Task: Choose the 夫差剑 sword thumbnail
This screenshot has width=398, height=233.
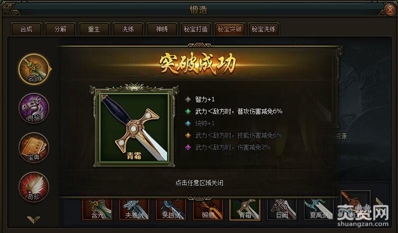Action: (134, 210)
